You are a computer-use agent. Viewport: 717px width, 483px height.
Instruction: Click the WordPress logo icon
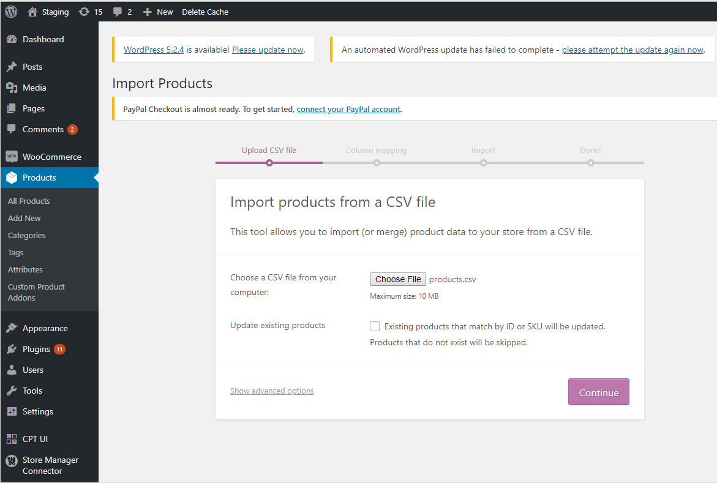11,12
